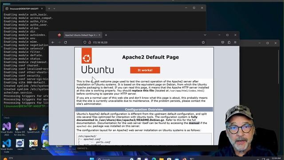Click 'Enabling module access_compat.' terminal line
Screen dimensions: 284x160
tap(28, 18)
